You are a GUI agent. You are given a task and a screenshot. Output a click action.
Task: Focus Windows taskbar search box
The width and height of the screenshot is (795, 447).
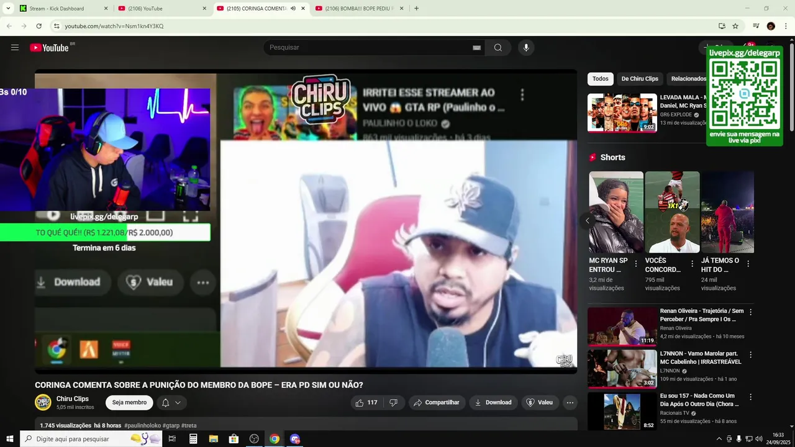pos(91,439)
